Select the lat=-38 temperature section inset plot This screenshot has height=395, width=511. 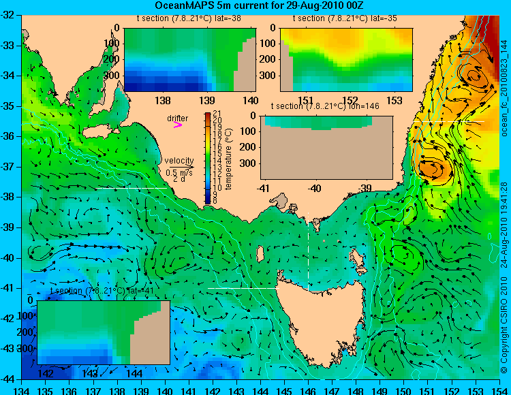pos(190,60)
